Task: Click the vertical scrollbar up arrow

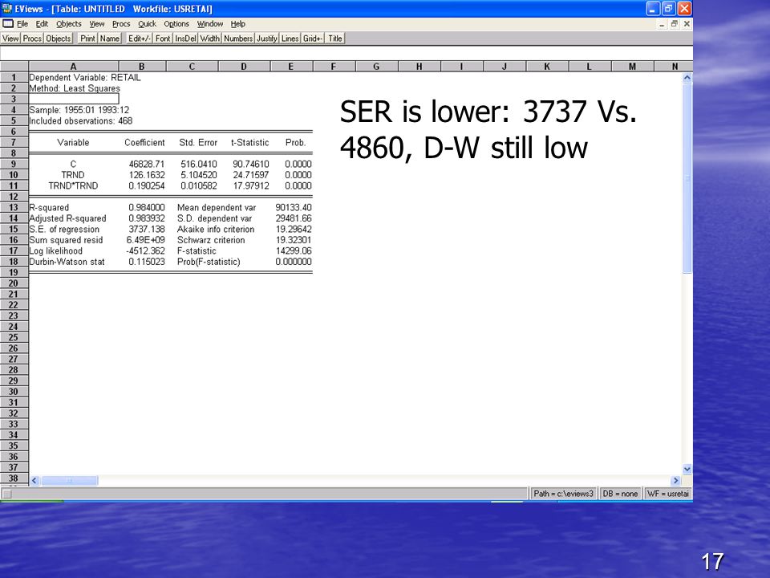Action: [x=687, y=78]
